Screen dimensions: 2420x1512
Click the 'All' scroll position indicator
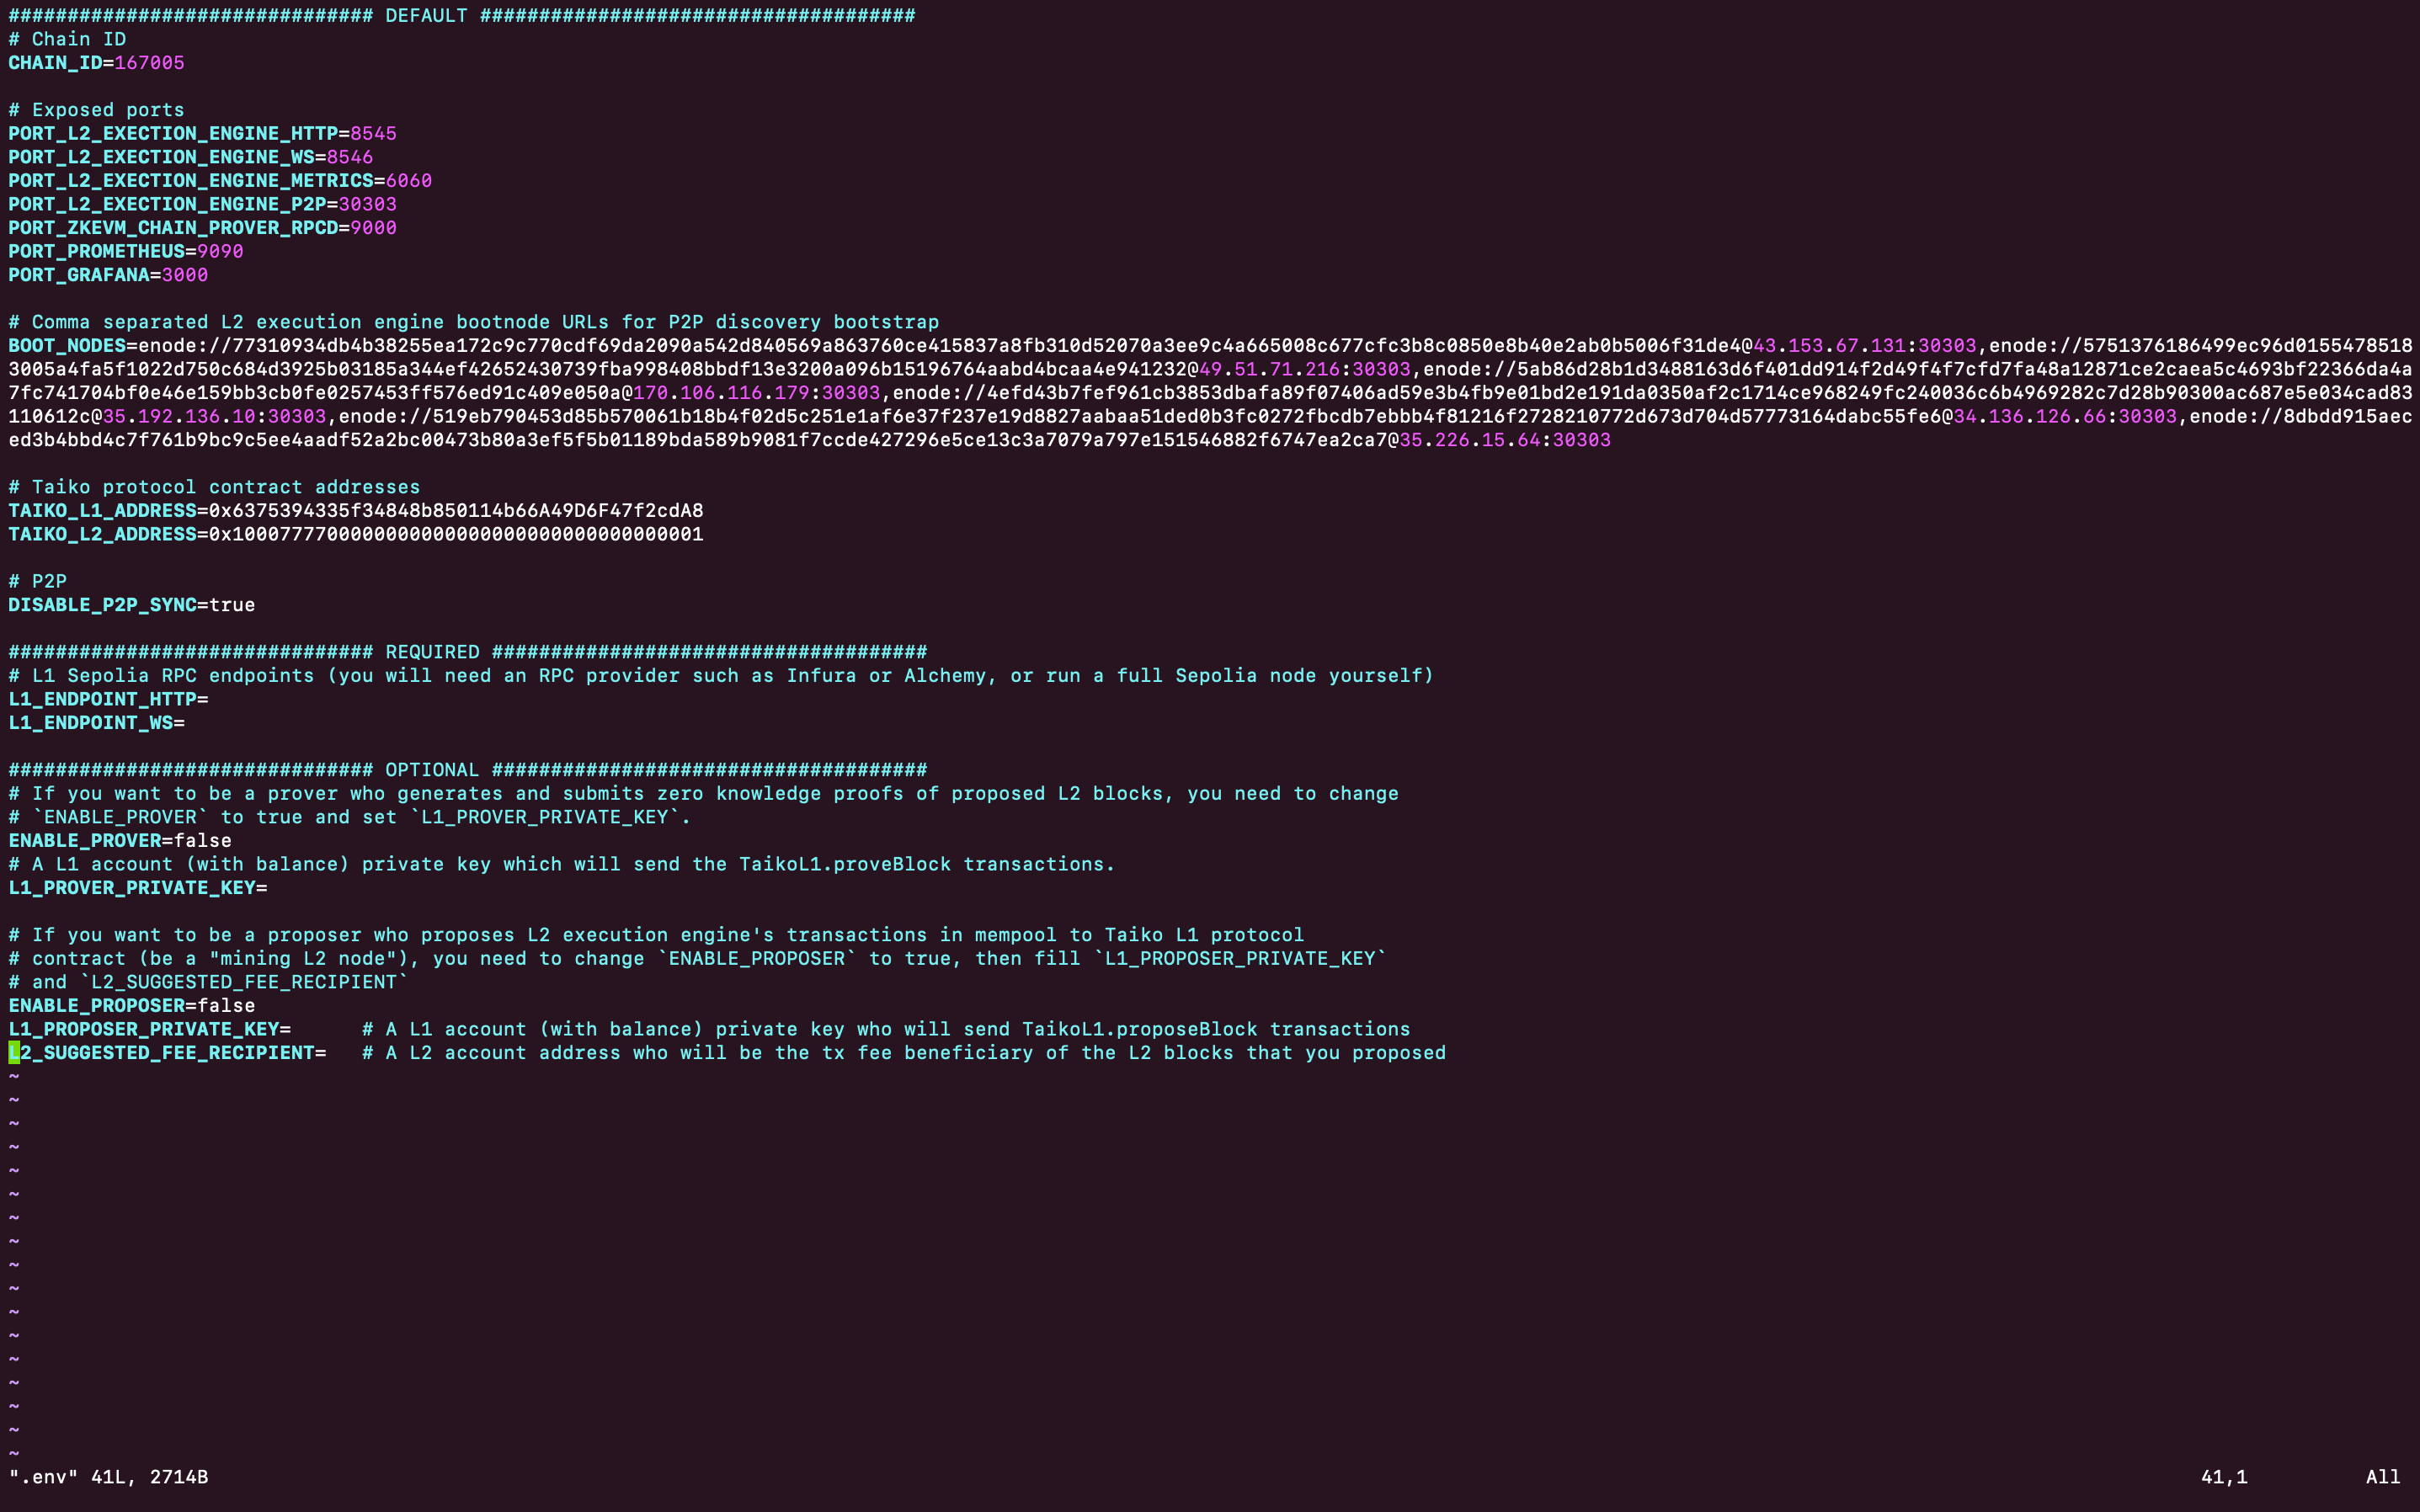coord(2383,1477)
